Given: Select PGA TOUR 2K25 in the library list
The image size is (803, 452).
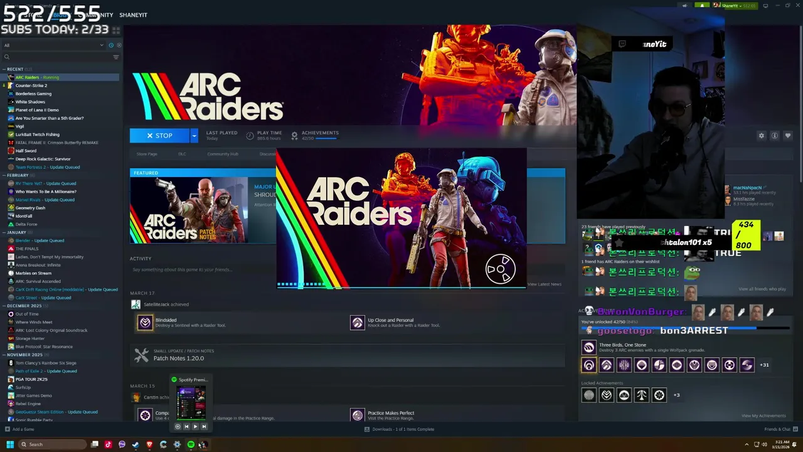Looking at the screenshot, I should 31,379.
